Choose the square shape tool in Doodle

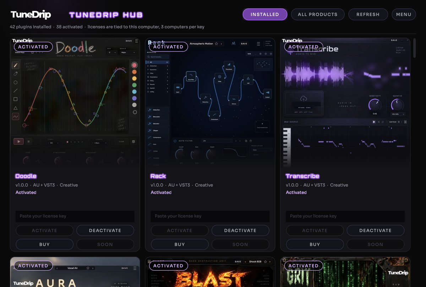(x=15, y=99)
